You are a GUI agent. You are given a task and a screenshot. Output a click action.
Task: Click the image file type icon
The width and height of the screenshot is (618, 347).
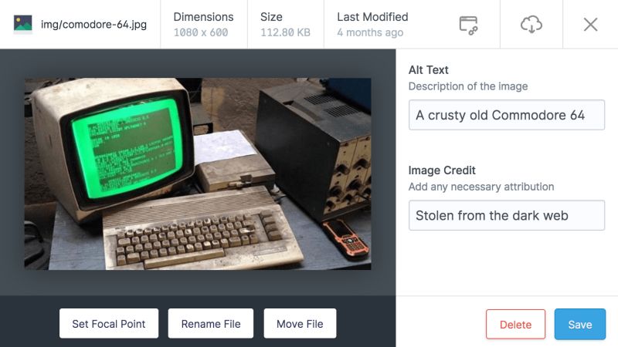[x=23, y=24]
